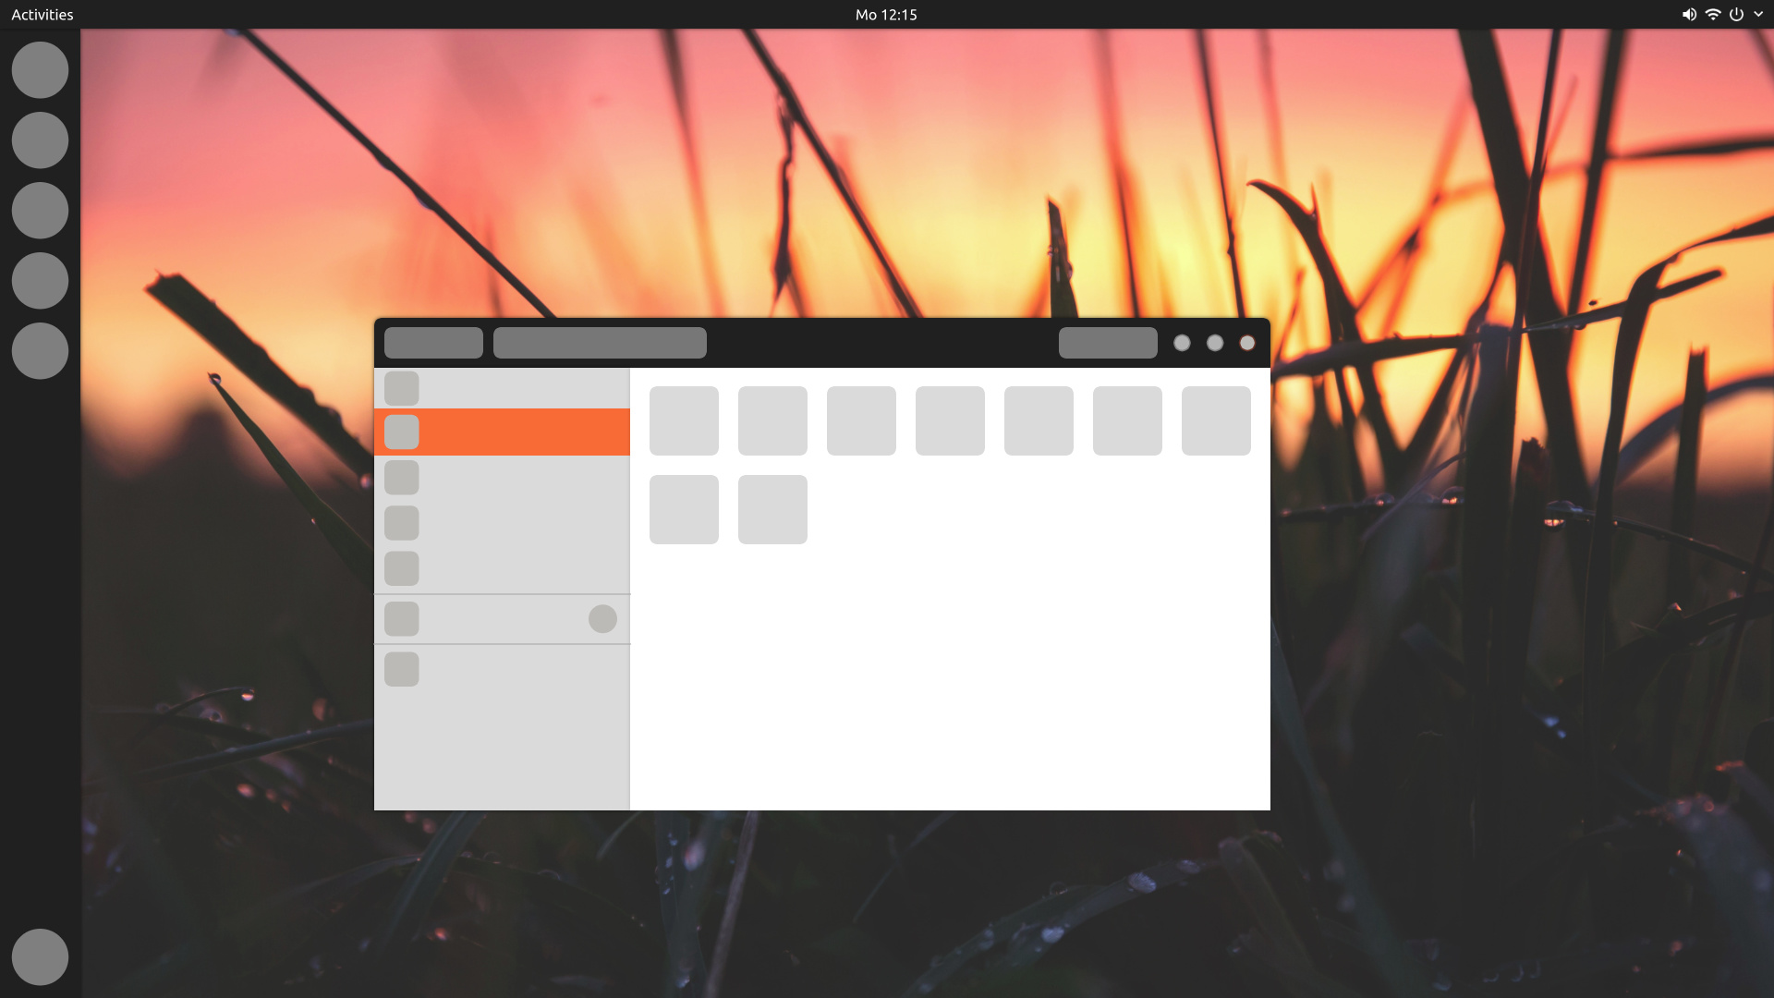Expand the system menu arrow in top bar
1774x998 pixels.
(x=1758, y=15)
